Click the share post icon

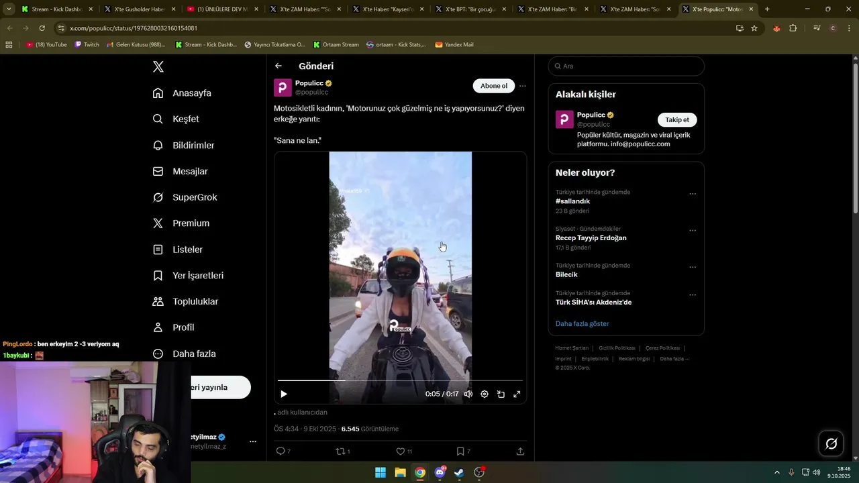pos(520,451)
